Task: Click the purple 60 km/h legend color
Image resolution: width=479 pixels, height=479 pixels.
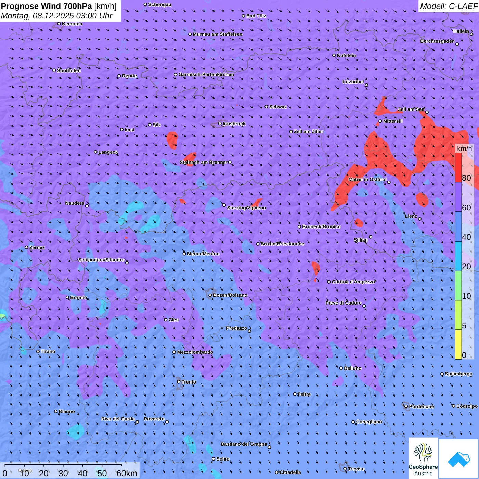Action: click(458, 197)
